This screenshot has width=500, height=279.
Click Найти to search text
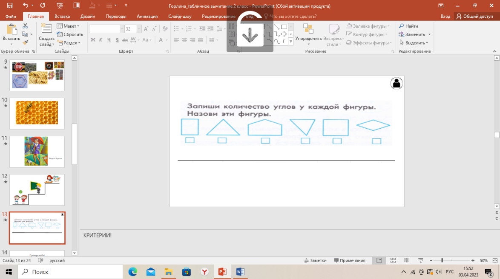408,26
